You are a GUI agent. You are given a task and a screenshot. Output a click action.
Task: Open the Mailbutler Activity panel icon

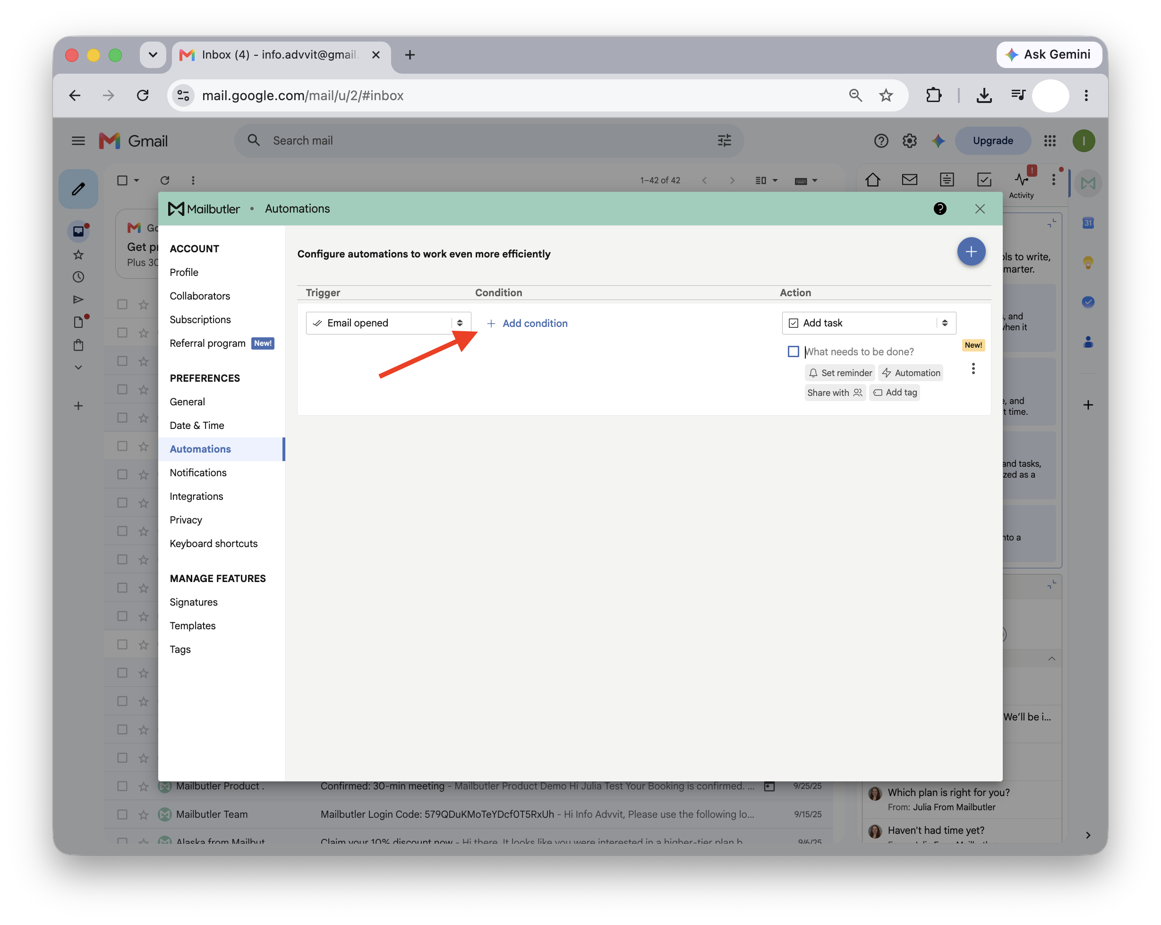point(1021,185)
